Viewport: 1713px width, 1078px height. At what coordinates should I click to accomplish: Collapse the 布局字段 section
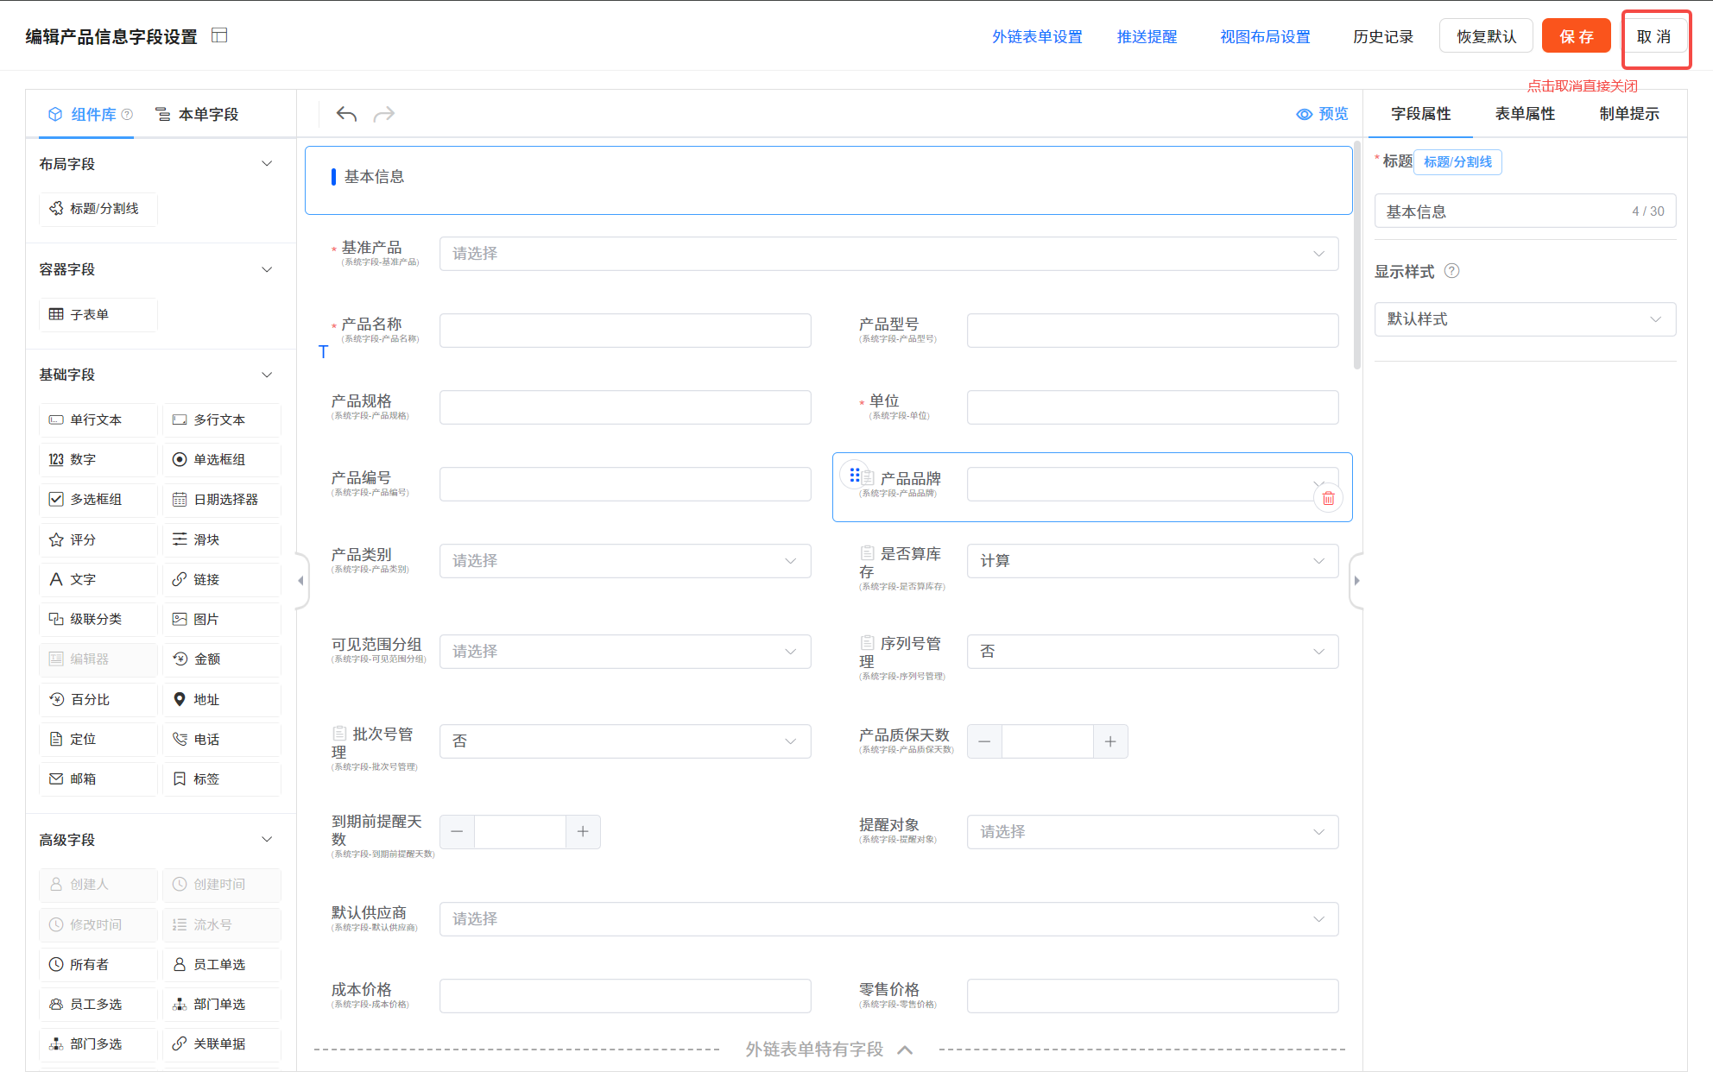267,163
